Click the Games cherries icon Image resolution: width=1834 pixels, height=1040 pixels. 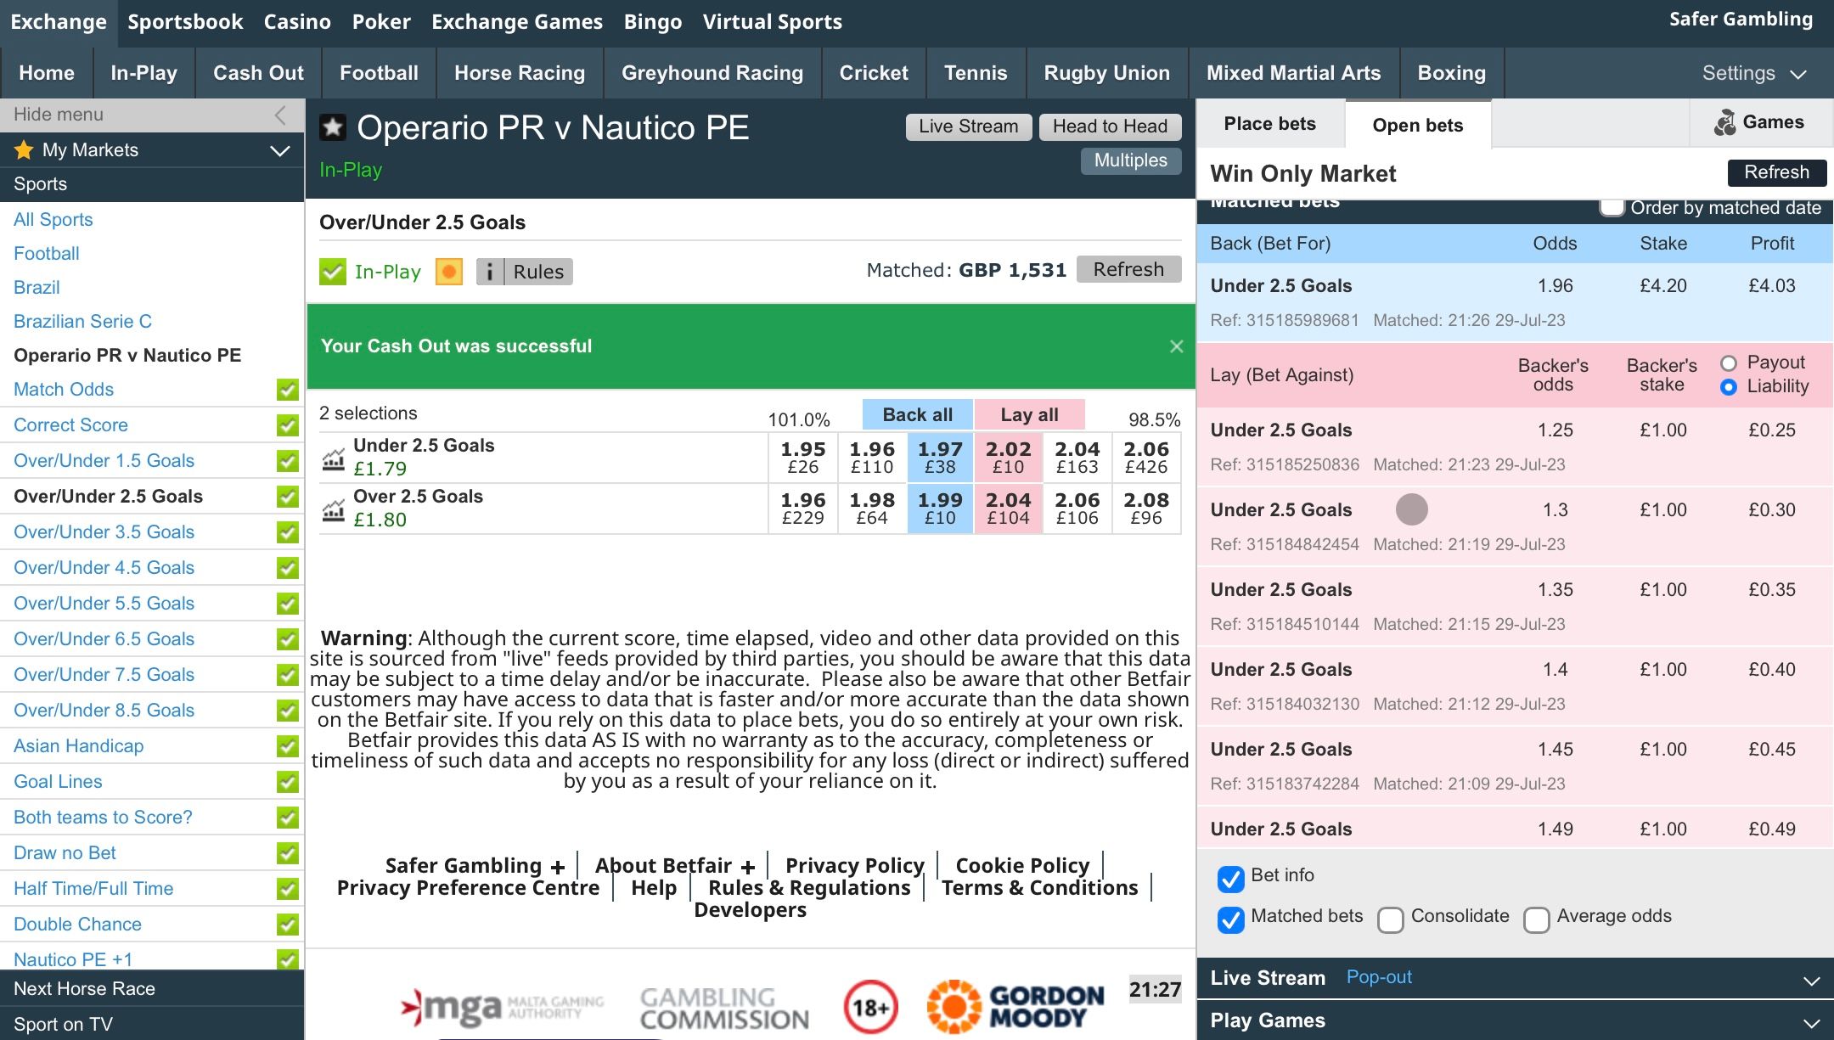(1724, 123)
